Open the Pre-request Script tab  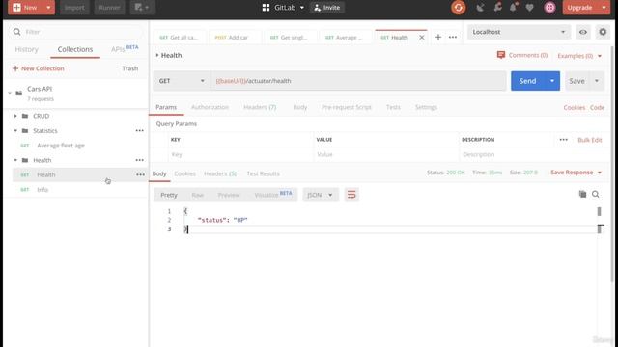tap(347, 107)
